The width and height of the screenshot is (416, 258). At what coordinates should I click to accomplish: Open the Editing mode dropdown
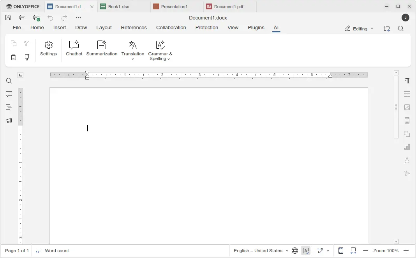click(x=359, y=28)
